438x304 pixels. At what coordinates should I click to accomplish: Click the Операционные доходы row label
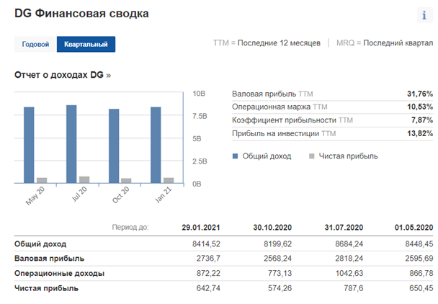(60, 273)
